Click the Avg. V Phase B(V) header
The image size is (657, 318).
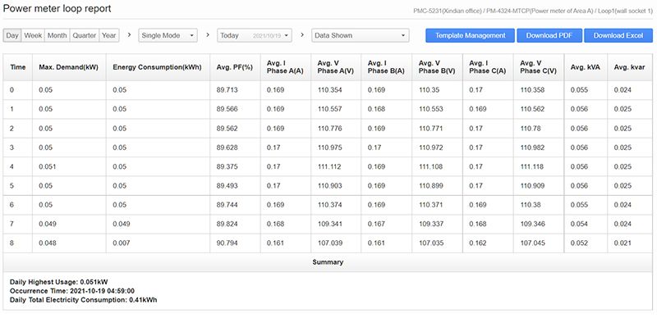pyautogui.click(x=437, y=67)
